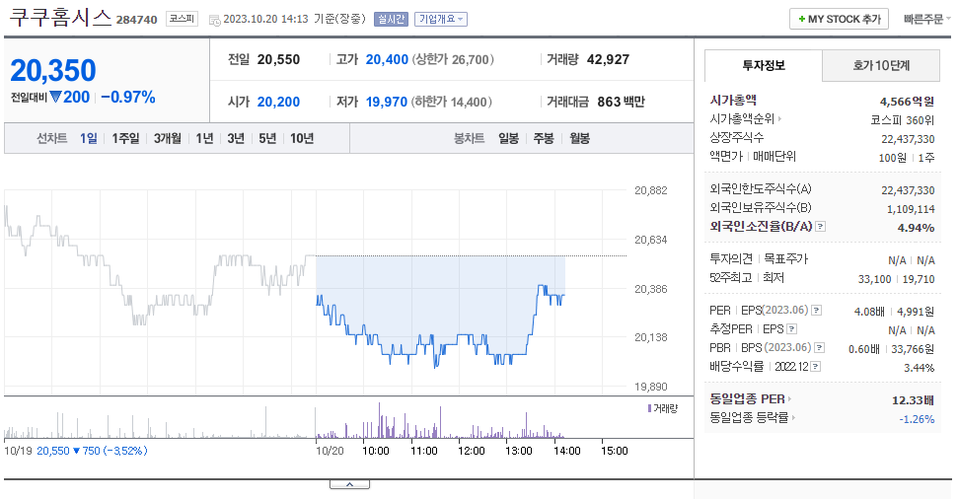Image resolution: width=958 pixels, height=499 pixels.
Task: Click 시가총액 value 4,566억원
Action: [x=907, y=102]
